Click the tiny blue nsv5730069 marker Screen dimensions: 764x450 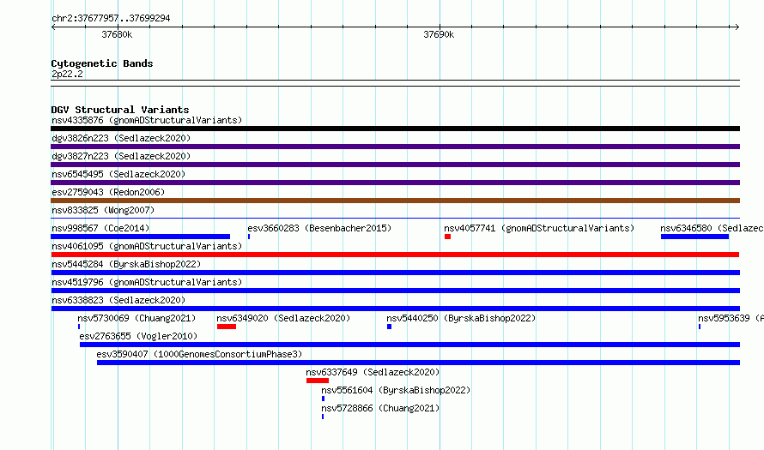click(79, 327)
